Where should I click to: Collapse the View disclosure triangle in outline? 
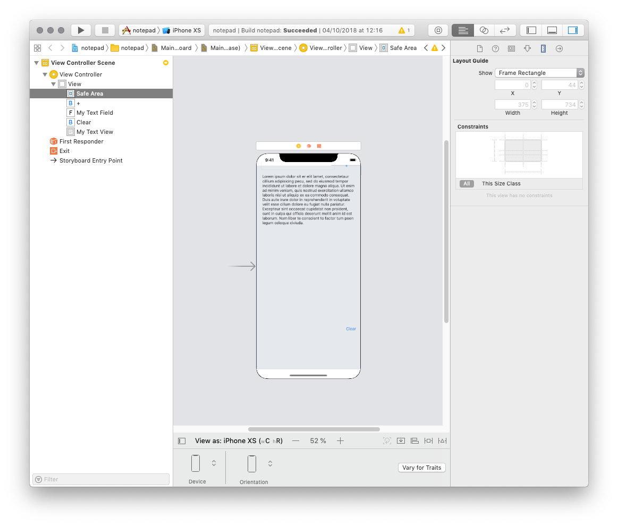pyautogui.click(x=54, y=84)
